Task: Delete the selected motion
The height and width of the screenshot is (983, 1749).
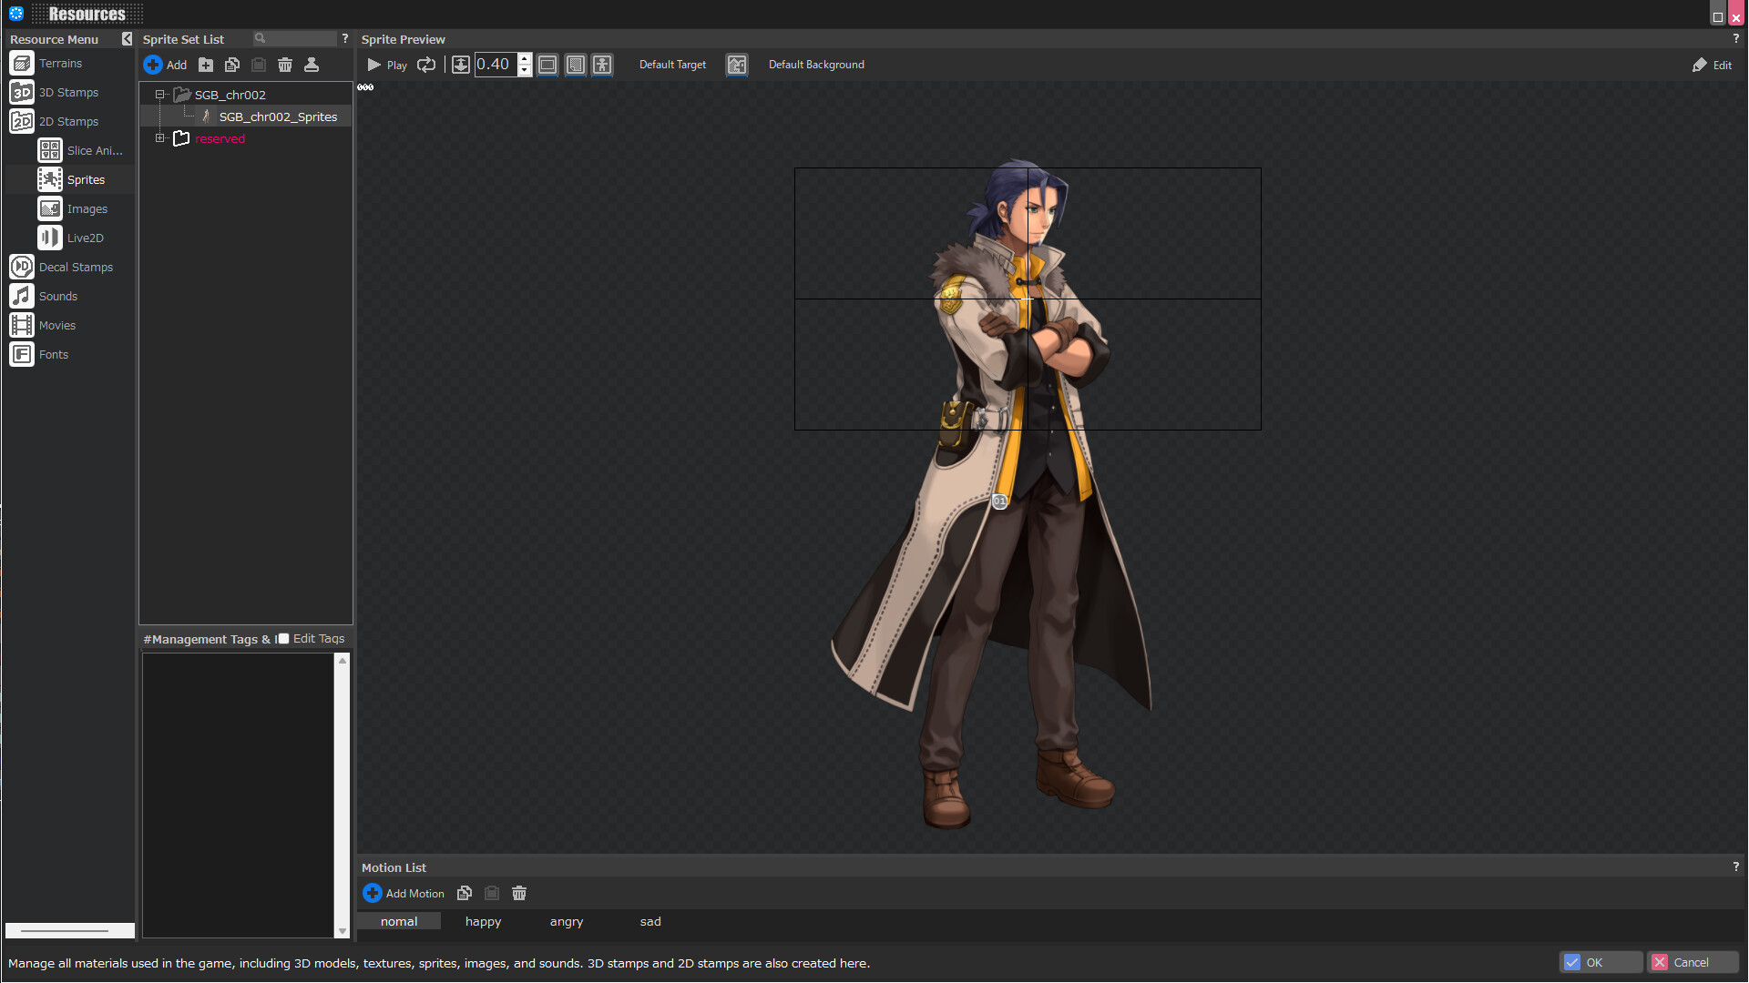Action: 519,894
